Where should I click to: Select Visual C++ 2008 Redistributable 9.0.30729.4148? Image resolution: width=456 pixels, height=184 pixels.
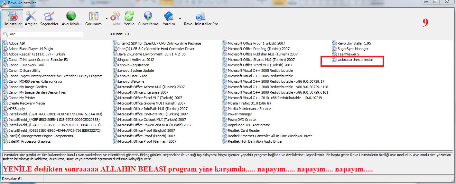pyautogui.click(x=275, y=87)
